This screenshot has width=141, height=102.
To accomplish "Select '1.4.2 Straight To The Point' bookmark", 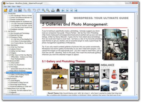I will [21, 25].
